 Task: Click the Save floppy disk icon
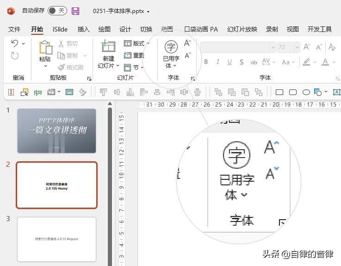click(75, 11)
